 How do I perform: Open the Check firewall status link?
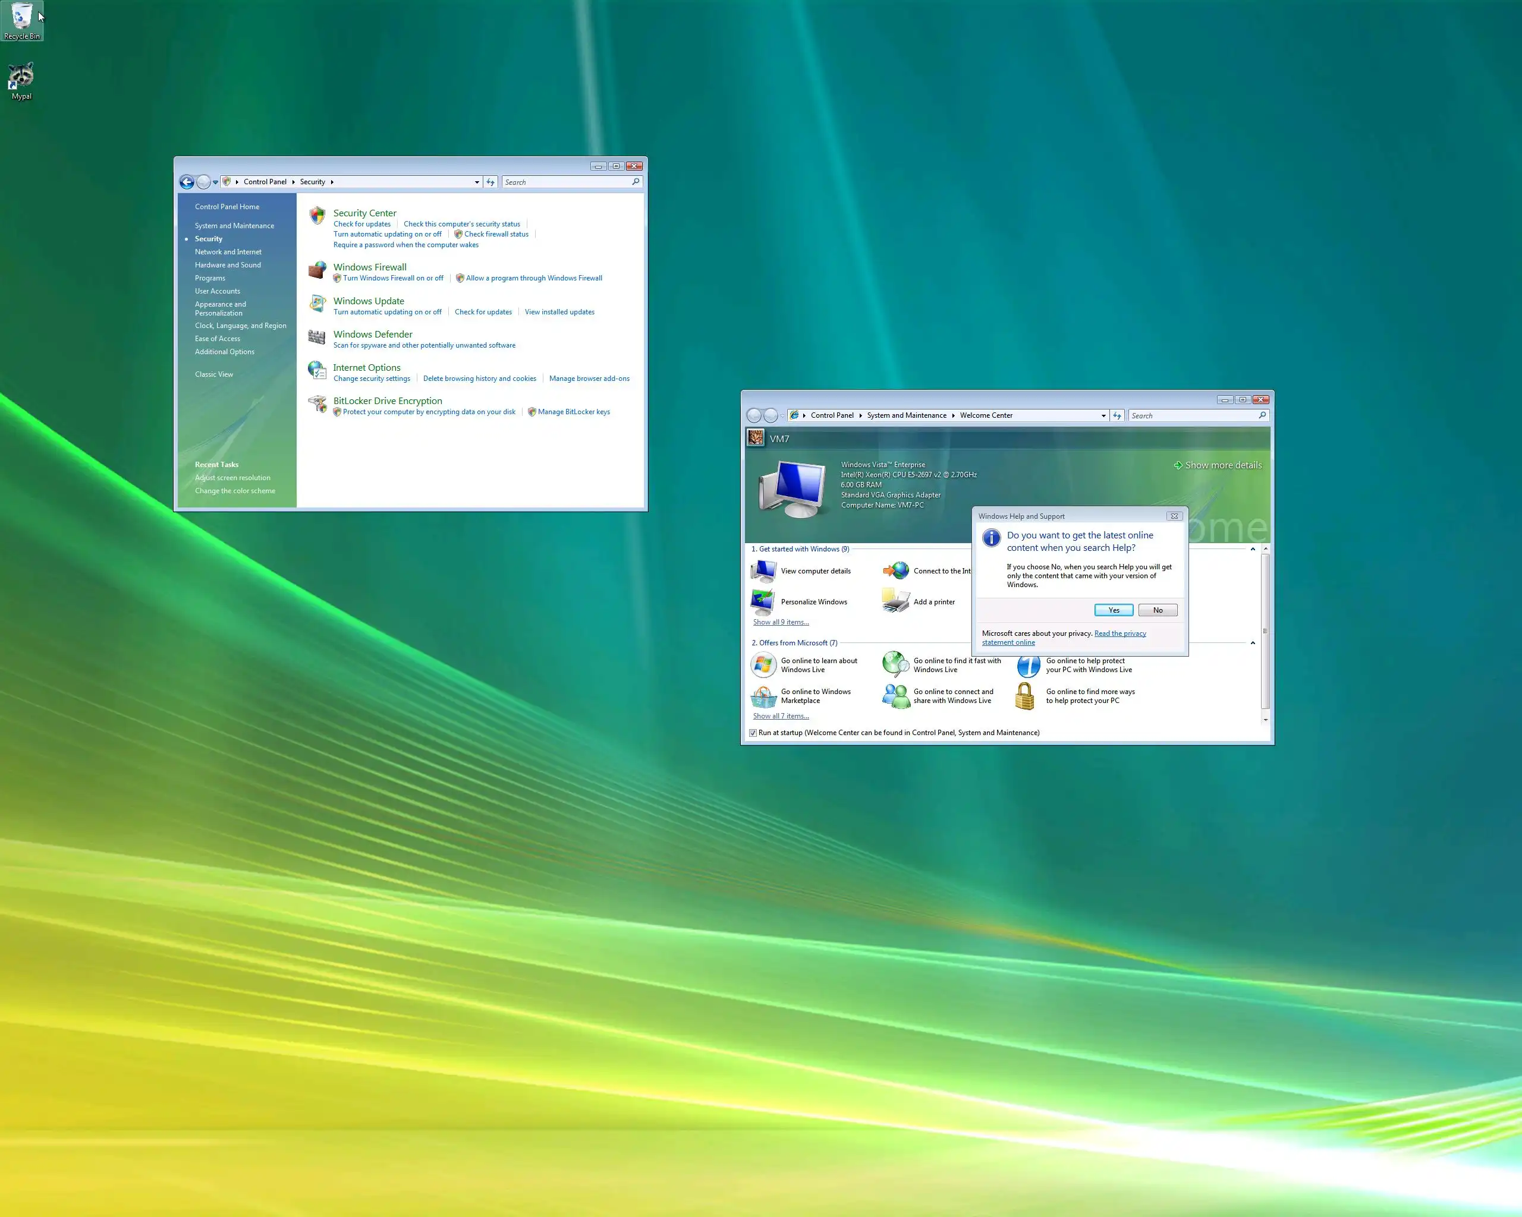(496, 234)
